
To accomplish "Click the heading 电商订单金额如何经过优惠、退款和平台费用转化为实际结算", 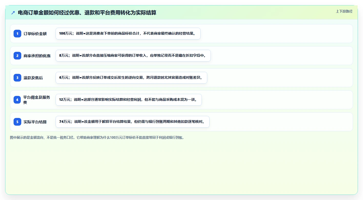I will 87,13.
